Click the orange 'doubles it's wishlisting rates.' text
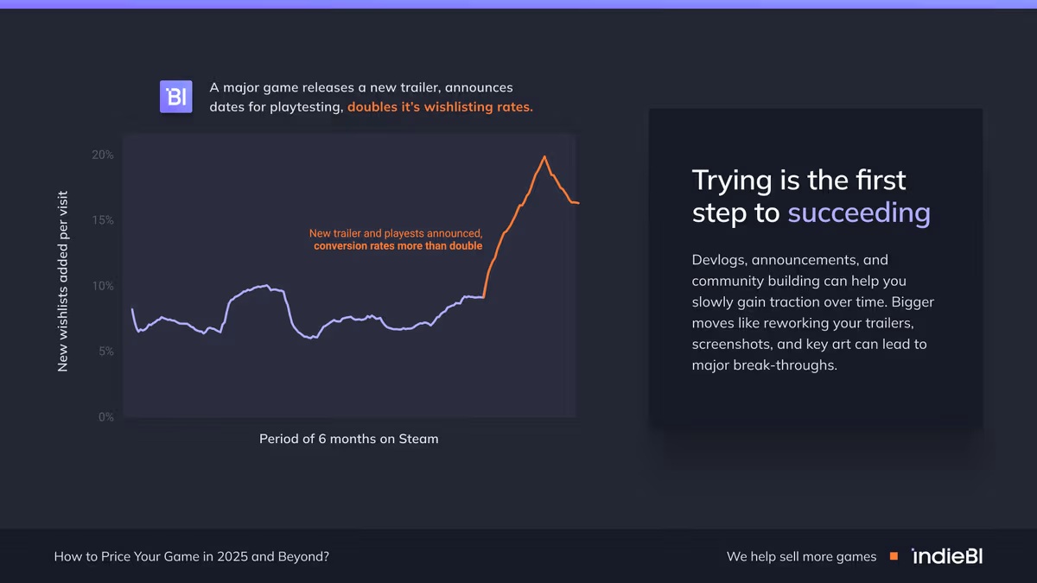Image resolution: width=1037 pixels, height=583 pixels. [440, 108]
